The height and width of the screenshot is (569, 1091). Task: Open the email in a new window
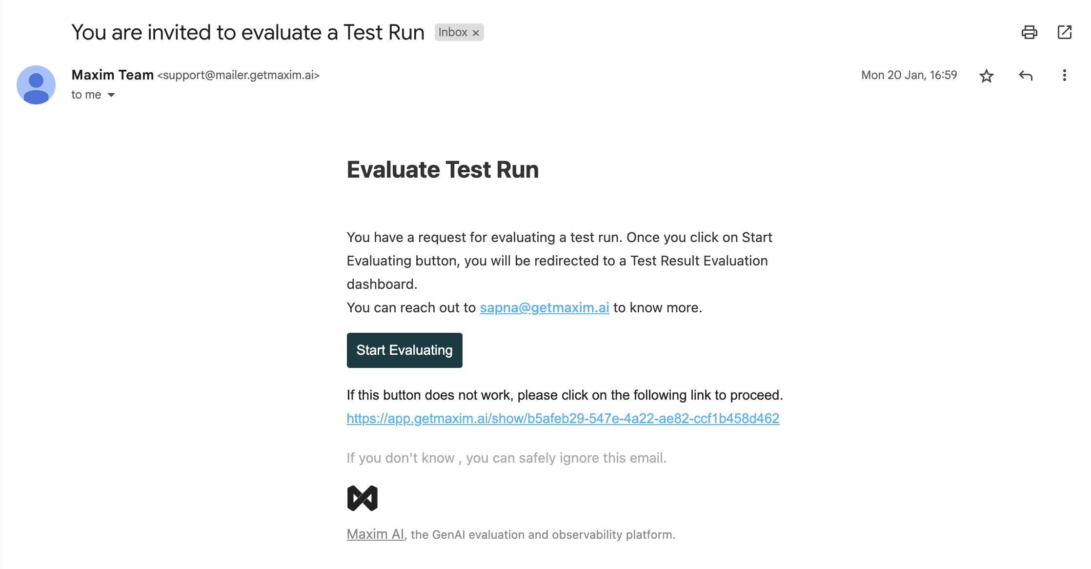[x=1064, y=32]
